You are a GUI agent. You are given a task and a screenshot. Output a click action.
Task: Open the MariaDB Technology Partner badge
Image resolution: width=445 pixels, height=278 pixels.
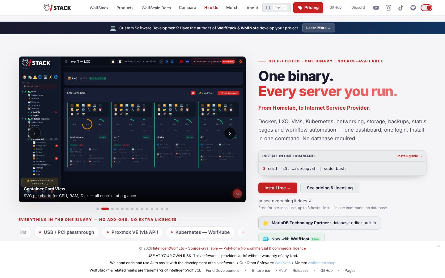pyautogui.click(x=319, y=223)
